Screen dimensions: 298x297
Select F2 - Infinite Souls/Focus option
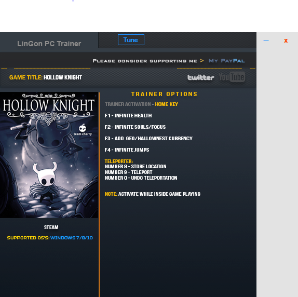click(x=135, y=127)
